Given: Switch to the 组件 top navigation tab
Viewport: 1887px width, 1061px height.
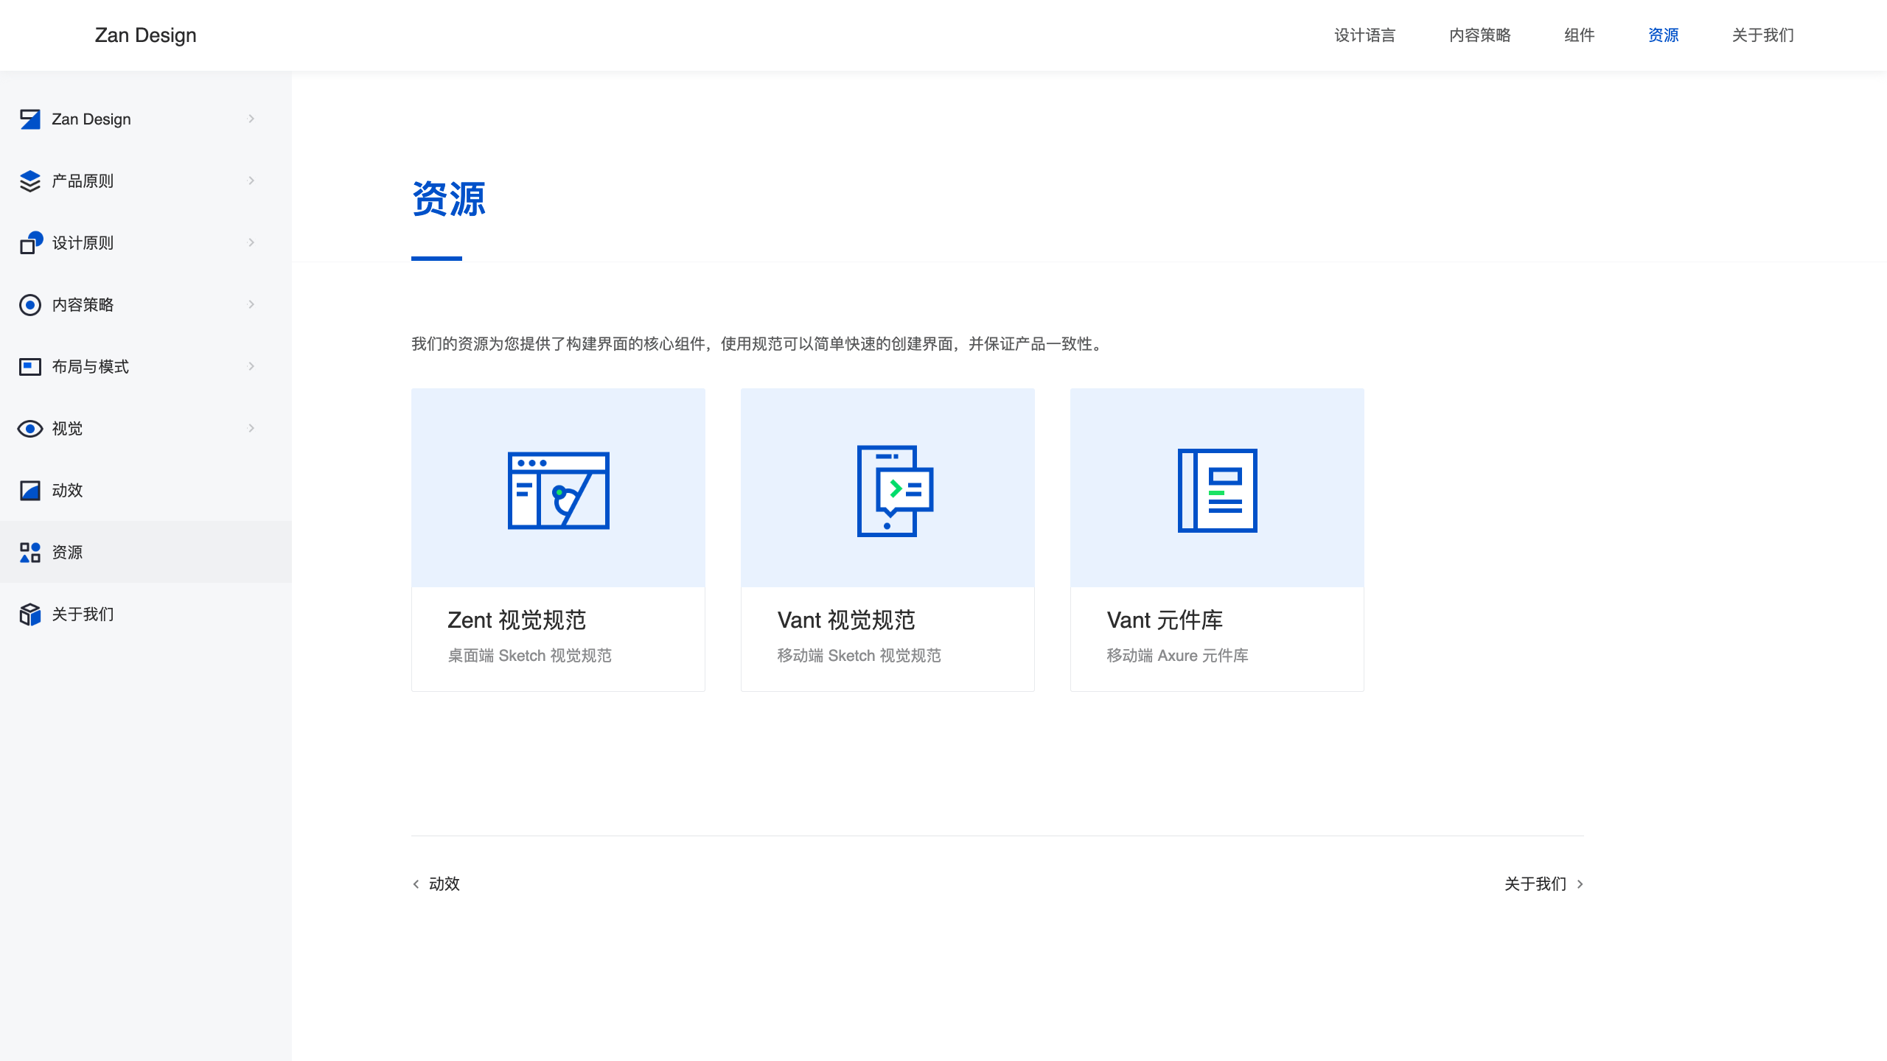Looking at the screenshot, I should pyautogui.click(x=1579, y=35).
